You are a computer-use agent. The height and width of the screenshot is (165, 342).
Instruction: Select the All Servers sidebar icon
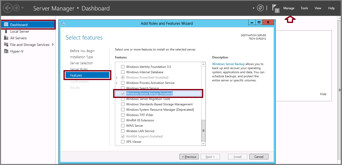pyautogui.click(x=6, y=38)
